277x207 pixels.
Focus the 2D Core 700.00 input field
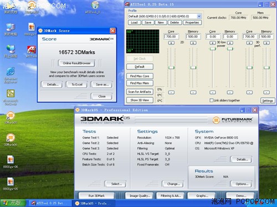[x=171, y=36]
